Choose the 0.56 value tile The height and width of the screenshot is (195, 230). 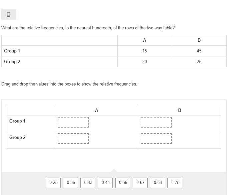tap(123, 182)
